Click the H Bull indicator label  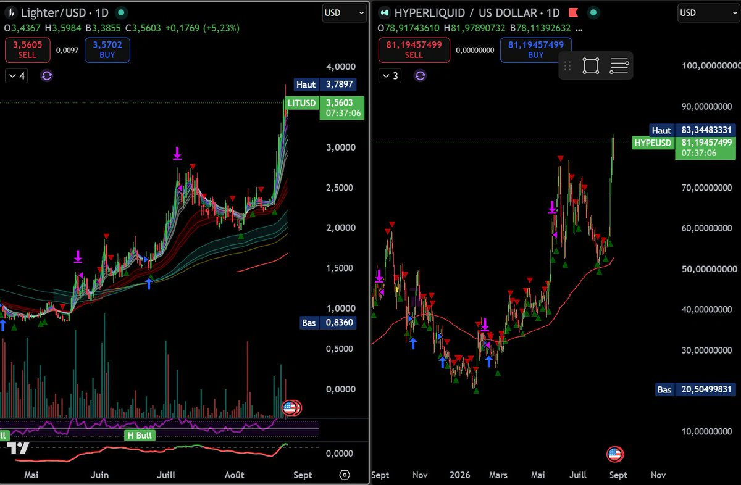[x=140, y=435]
